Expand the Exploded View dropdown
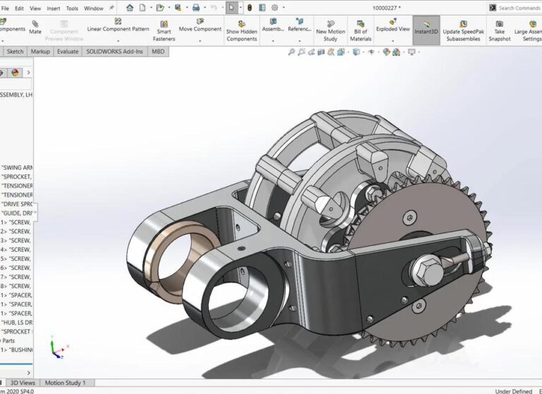Viewport: 542px width, 394px height. (x=392, y=40)
